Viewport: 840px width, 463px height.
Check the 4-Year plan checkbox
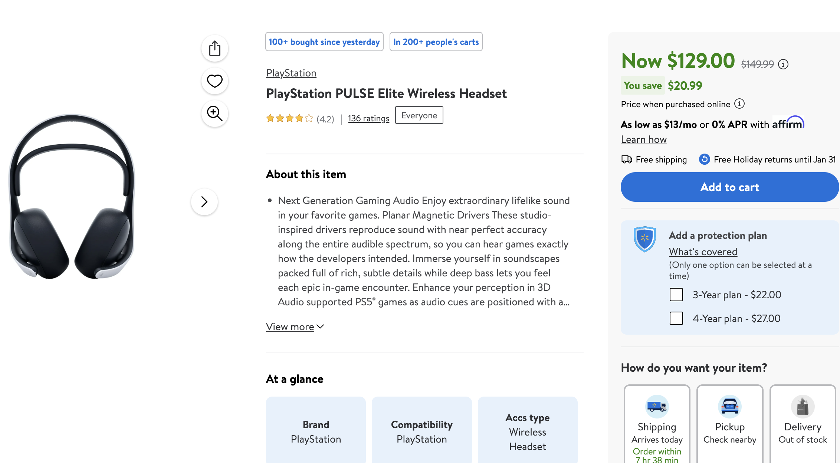click(676, 318)
